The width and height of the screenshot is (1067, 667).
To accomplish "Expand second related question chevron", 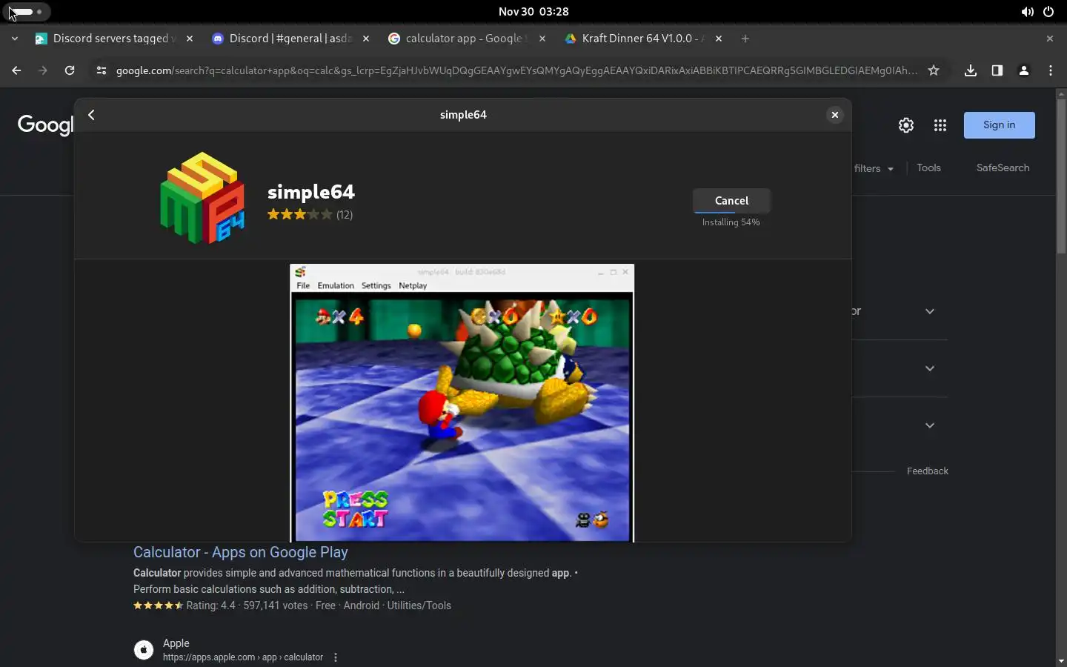I will pyautogui.click(x=930, y=368).
